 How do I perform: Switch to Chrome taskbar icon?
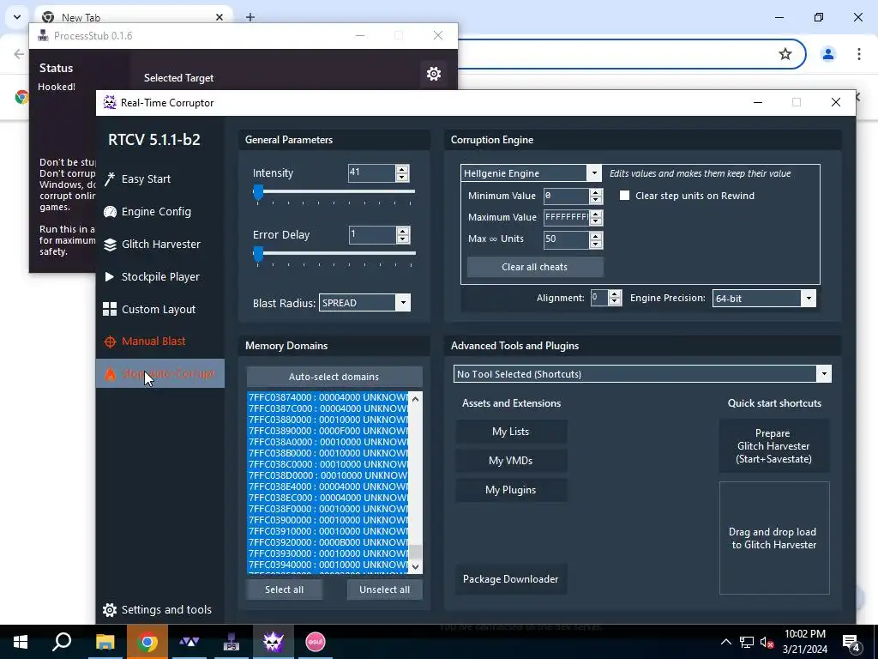pyautogui.click(x=147, y=642)
